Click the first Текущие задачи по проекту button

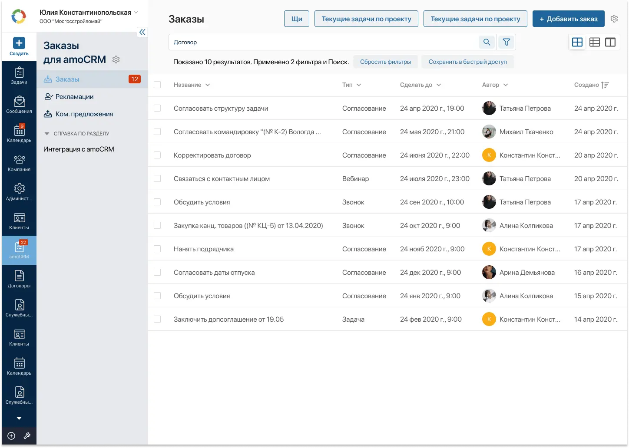click(366, 19)
